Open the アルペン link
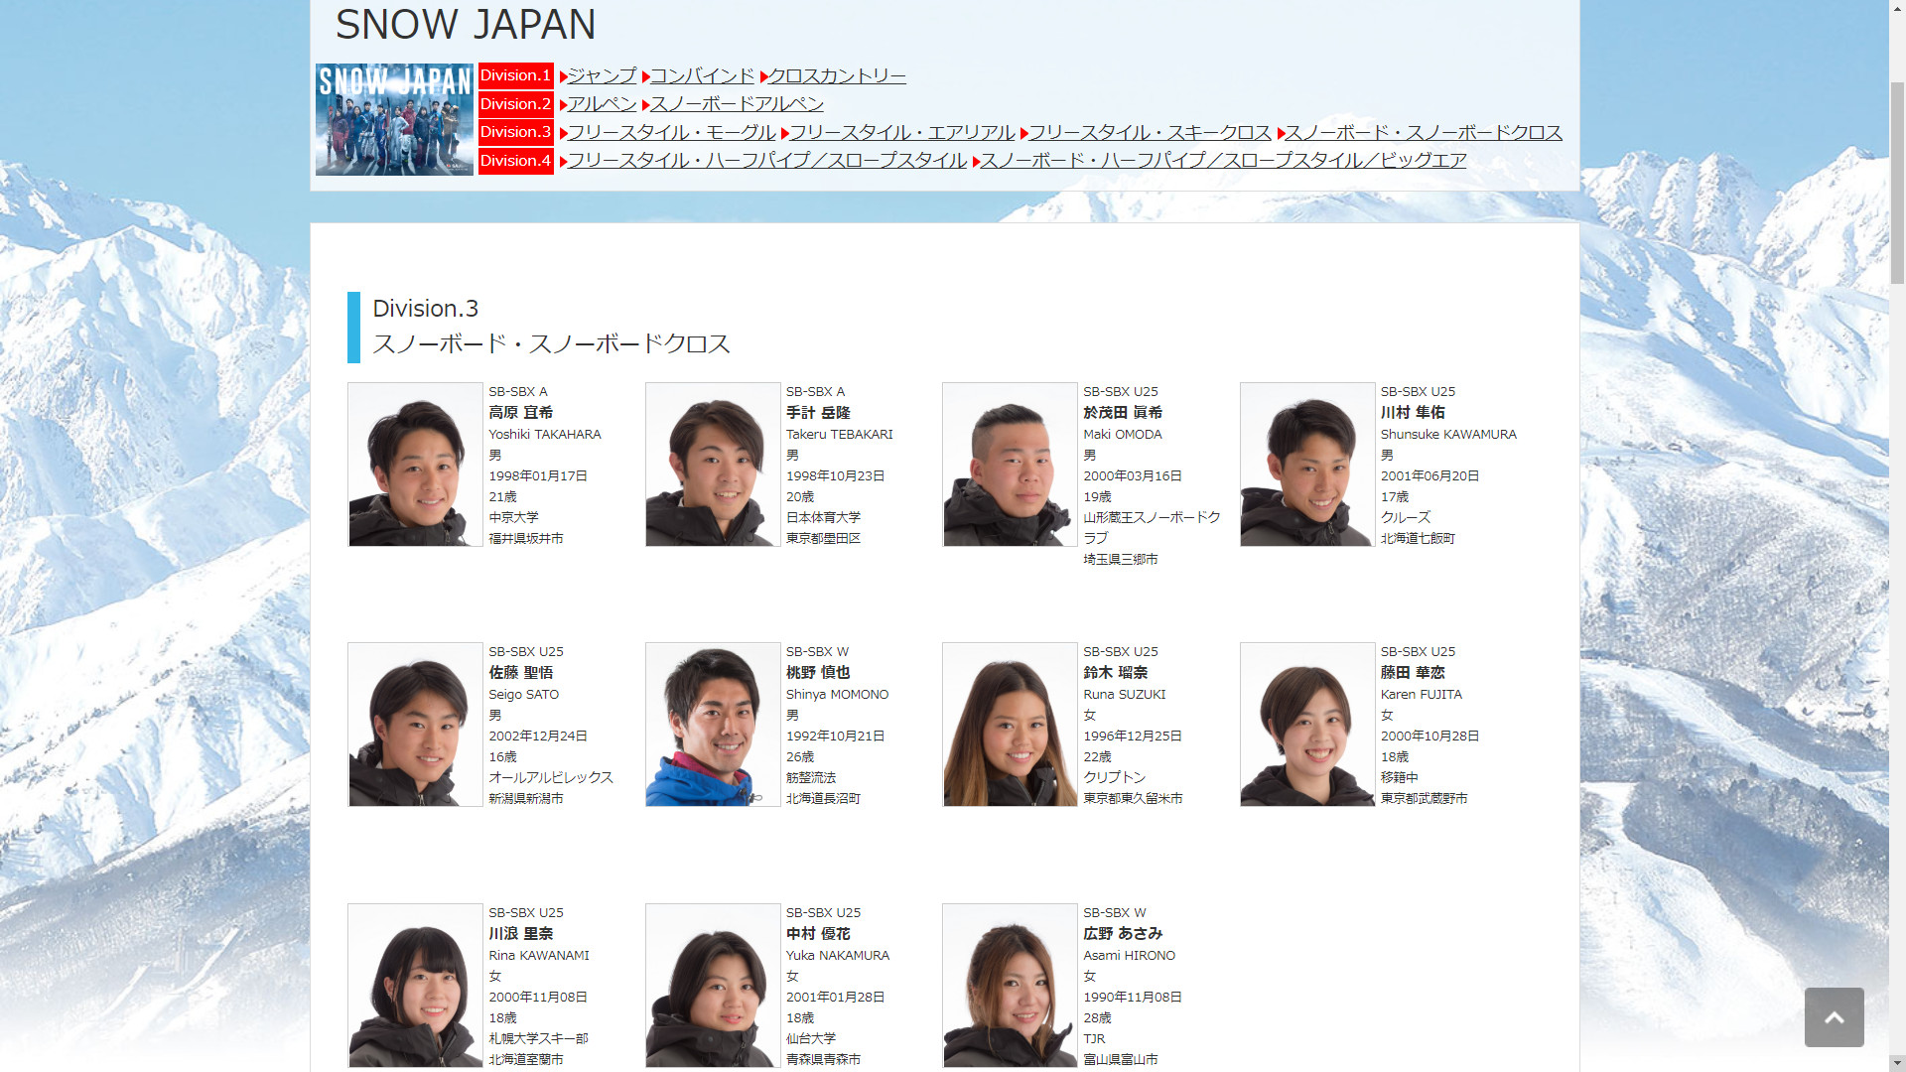This screenshot has height=1072, width=1906. click(602, 104)
